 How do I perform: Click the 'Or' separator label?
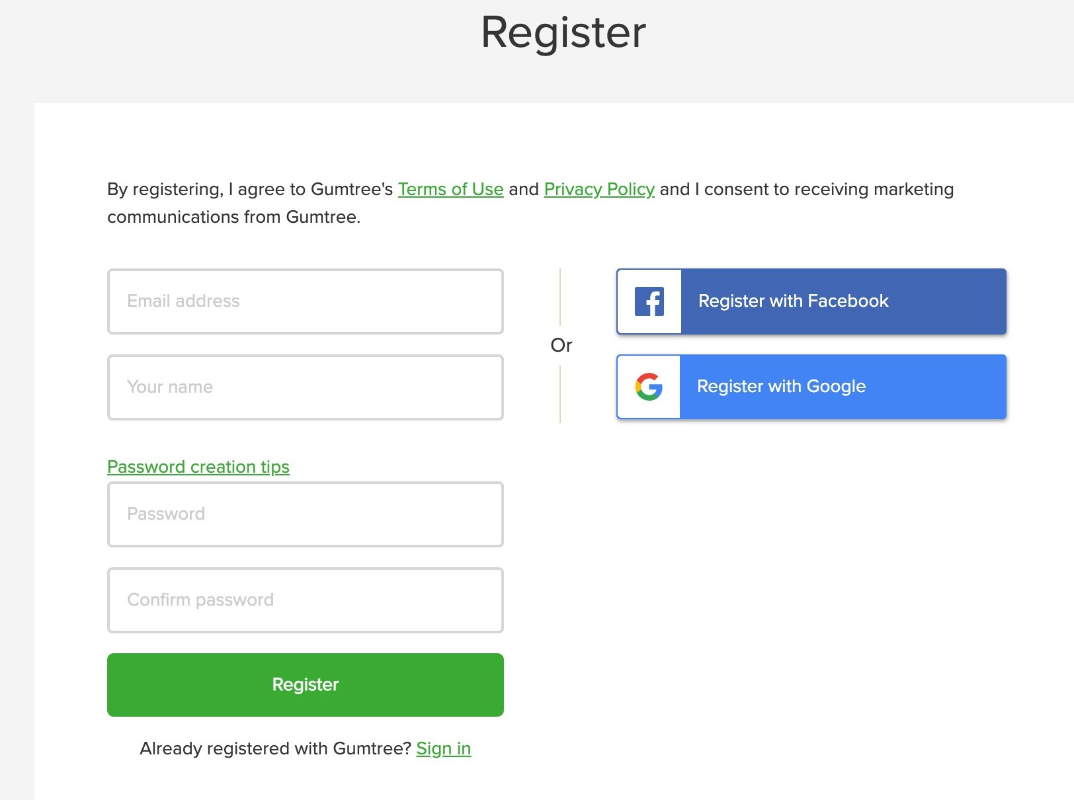pyautogui.click(x=561, y=345)
